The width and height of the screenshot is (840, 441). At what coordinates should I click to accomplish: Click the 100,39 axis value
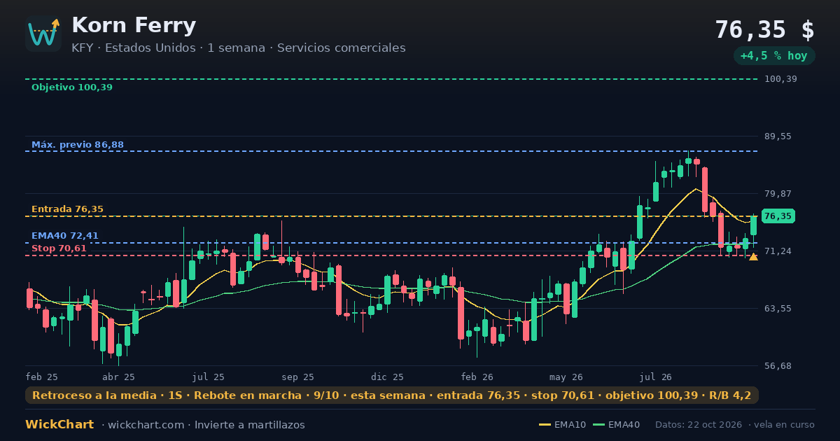(780, 79)
